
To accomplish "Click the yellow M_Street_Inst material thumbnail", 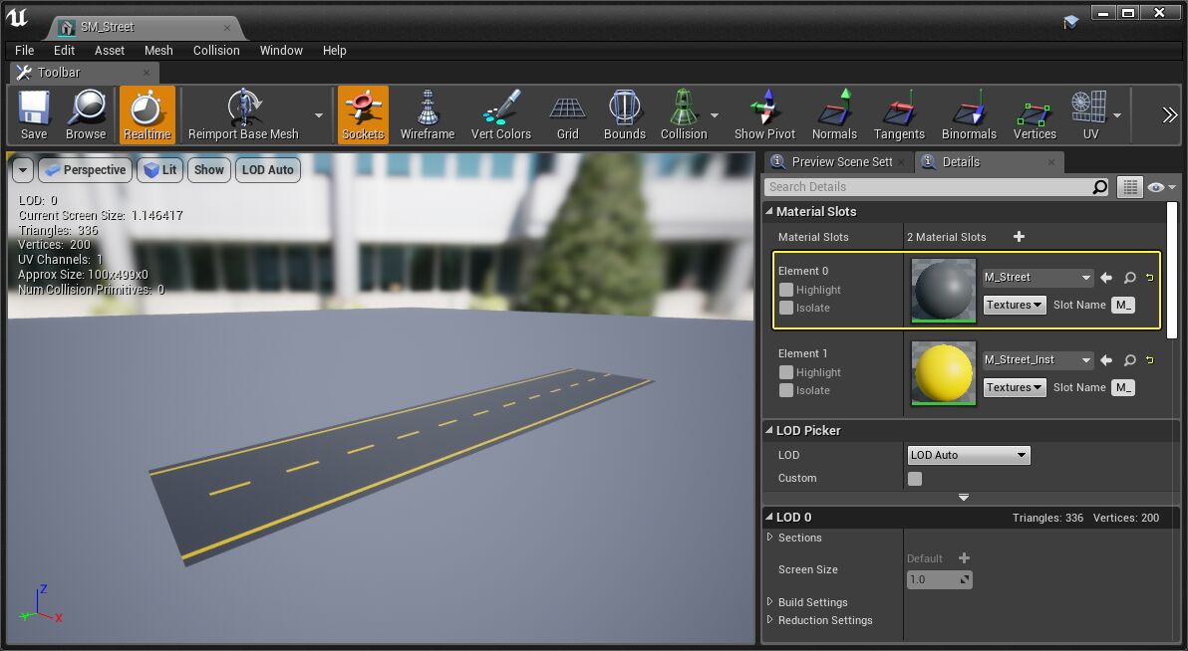I will [x=943, y=371].
